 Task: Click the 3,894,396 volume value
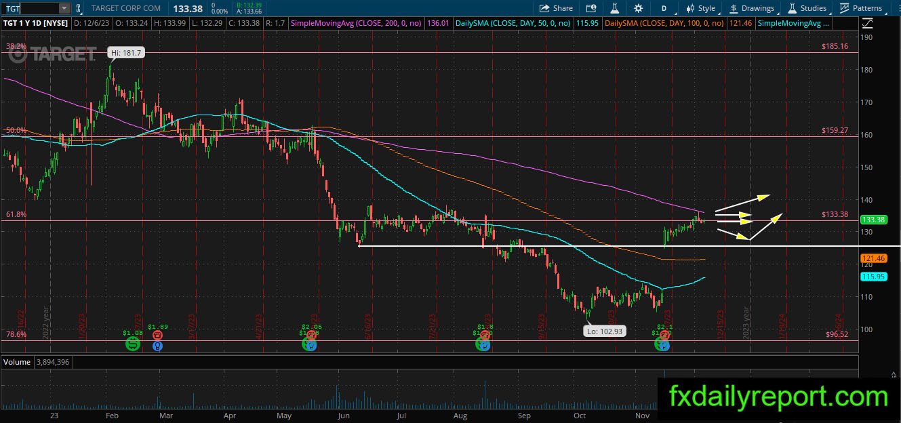[53, 362]
